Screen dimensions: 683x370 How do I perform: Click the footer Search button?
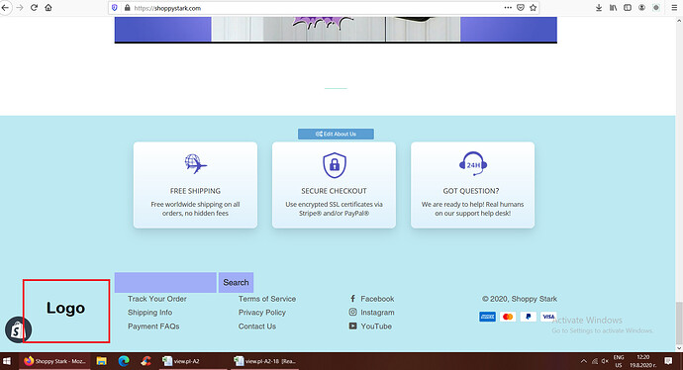pyautogui.click(x=236, y=283)
